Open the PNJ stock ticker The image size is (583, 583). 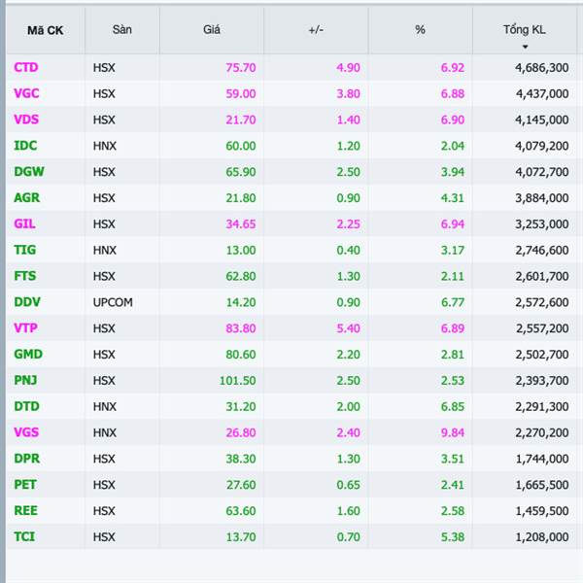coord(25,380)
